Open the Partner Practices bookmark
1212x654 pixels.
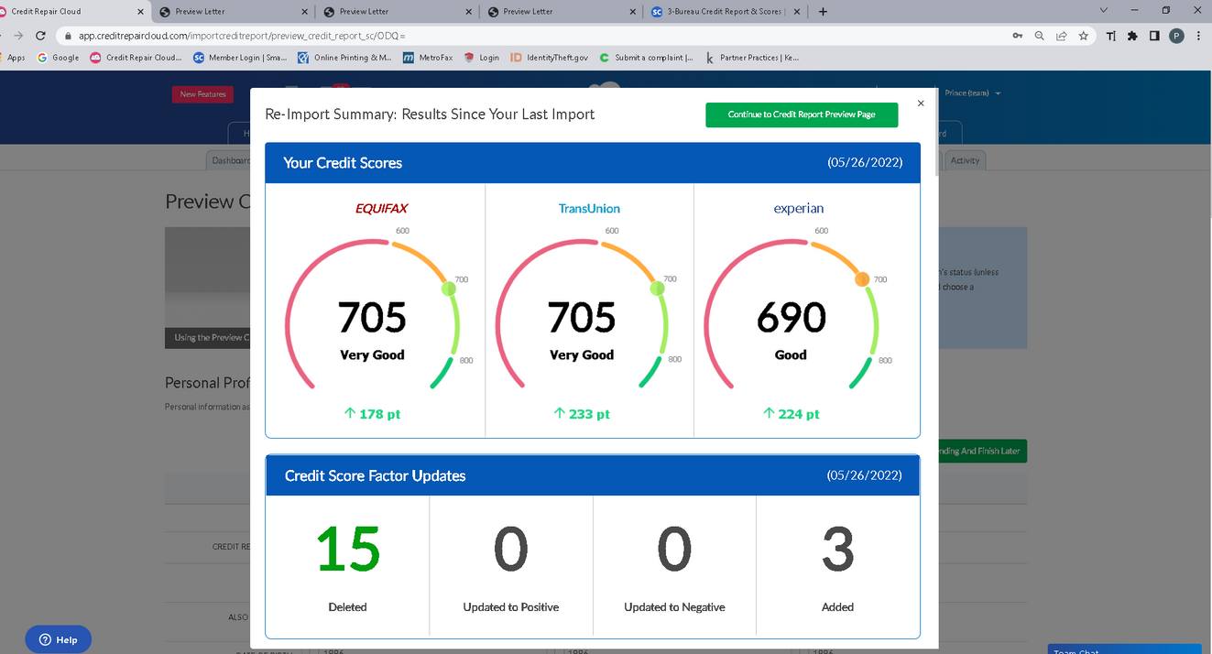tap(752, 58)
